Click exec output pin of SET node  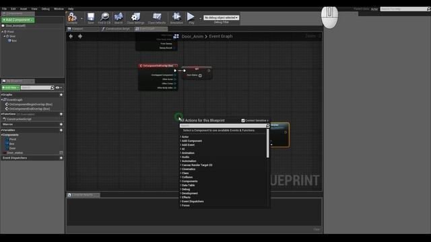209,71
